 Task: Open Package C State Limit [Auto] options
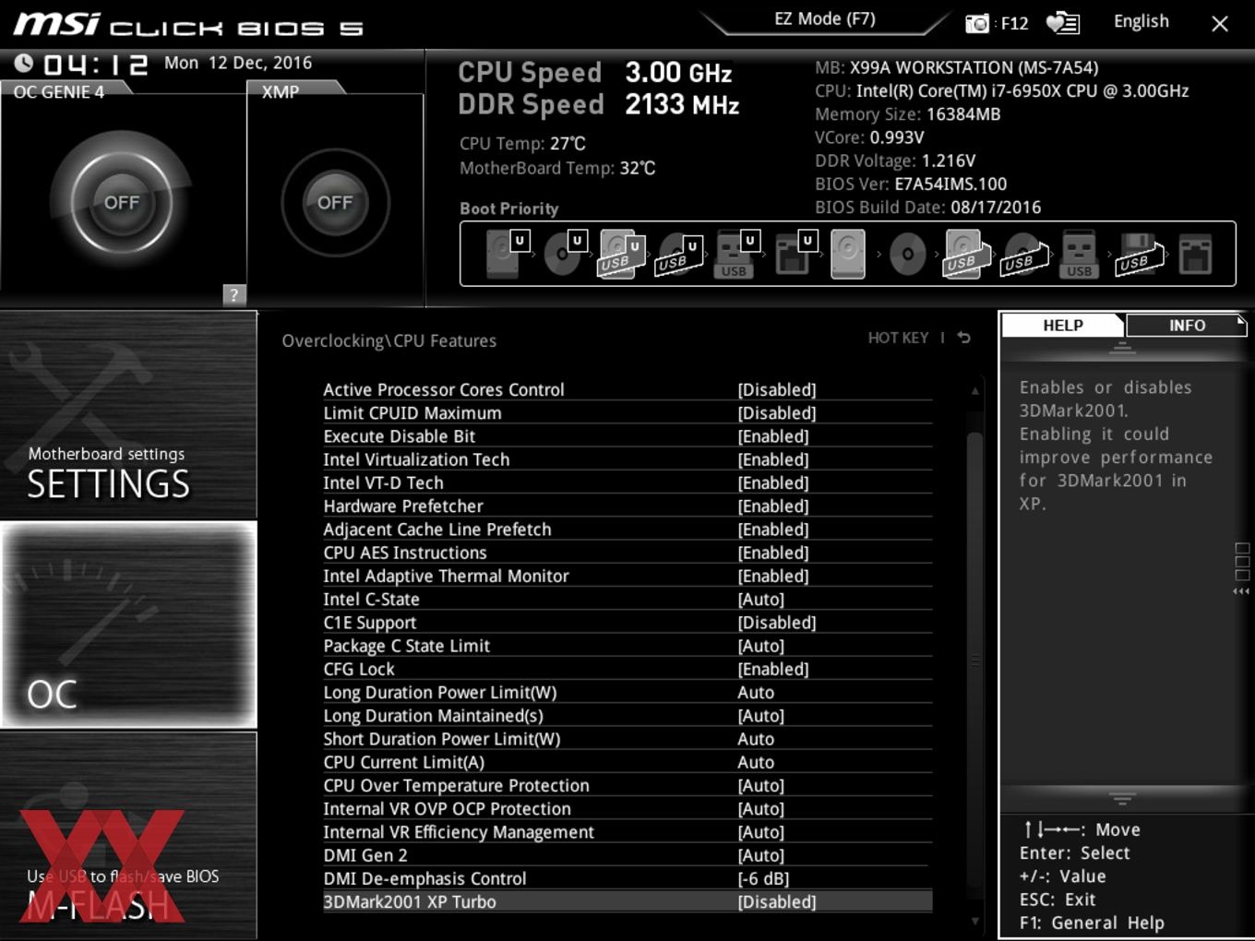761,646
